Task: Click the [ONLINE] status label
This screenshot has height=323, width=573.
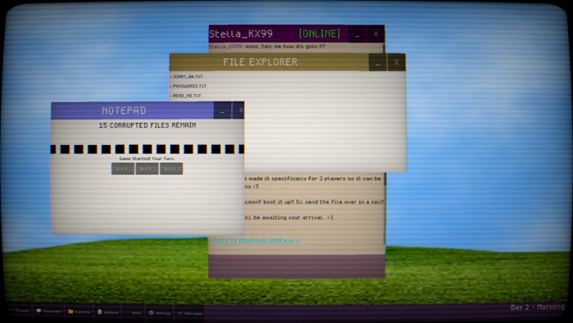Action: (319, 34)
